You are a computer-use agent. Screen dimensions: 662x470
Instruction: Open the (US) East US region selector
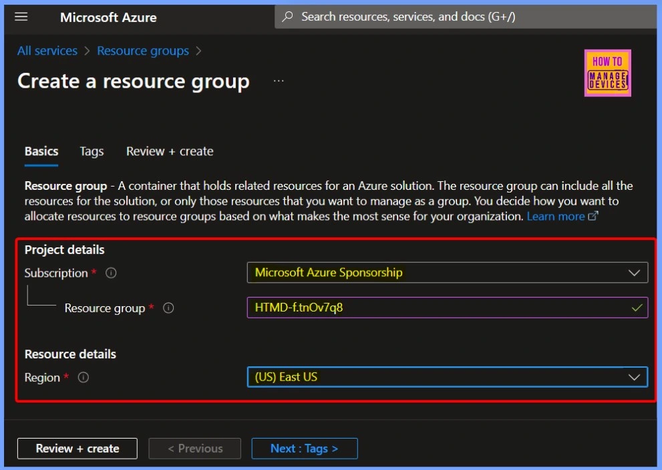pyautogui.click(x=447, y=377)
